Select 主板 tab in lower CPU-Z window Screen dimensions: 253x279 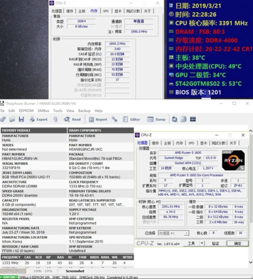click(x=167, y=143)
